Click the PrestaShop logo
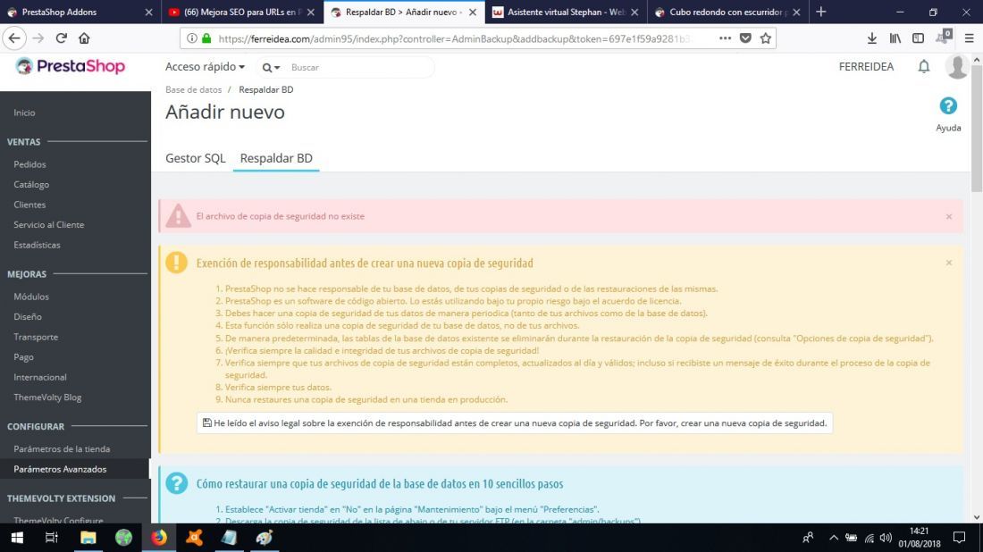 point(71,66)
